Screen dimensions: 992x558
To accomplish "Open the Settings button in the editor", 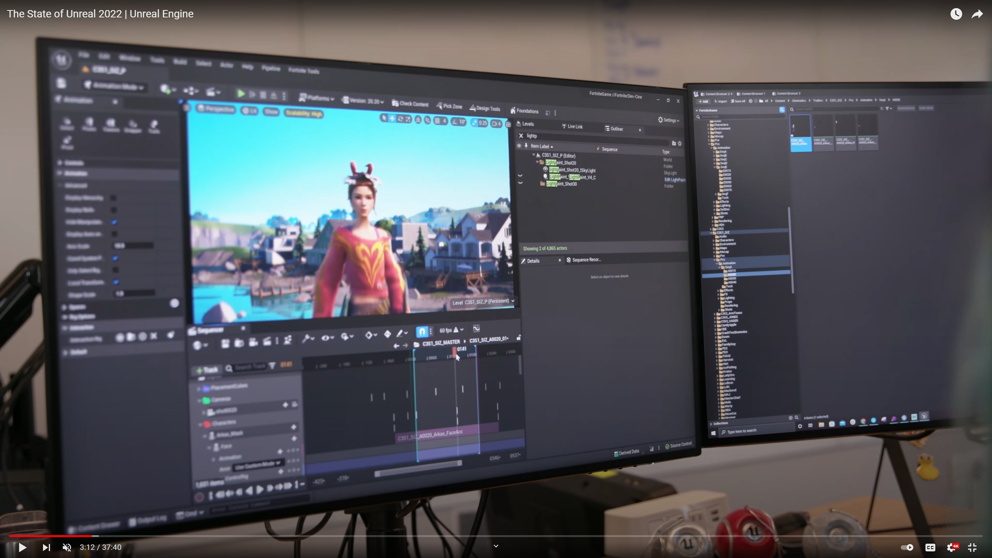I will pos(669,120).
